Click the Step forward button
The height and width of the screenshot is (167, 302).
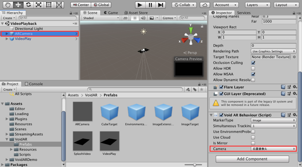point(160,5)
